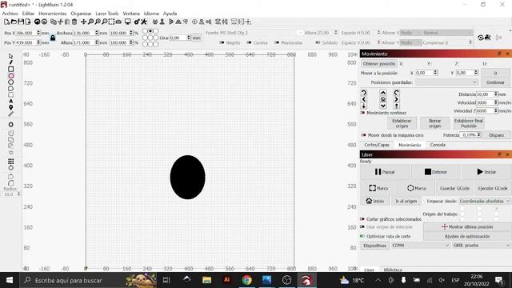Toggle the Mayúsculas font switch
The image size is (512, 288).
click(x=277, y=42)
